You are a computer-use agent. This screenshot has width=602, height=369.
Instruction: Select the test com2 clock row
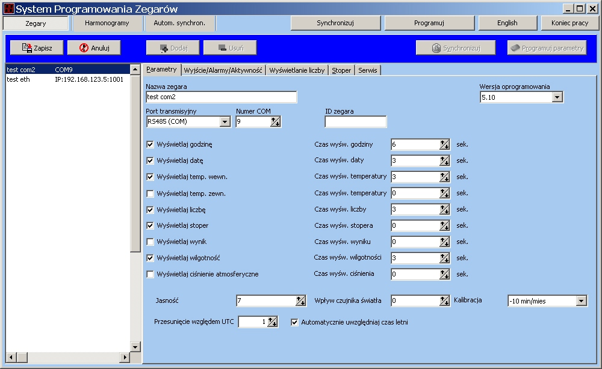68,70
